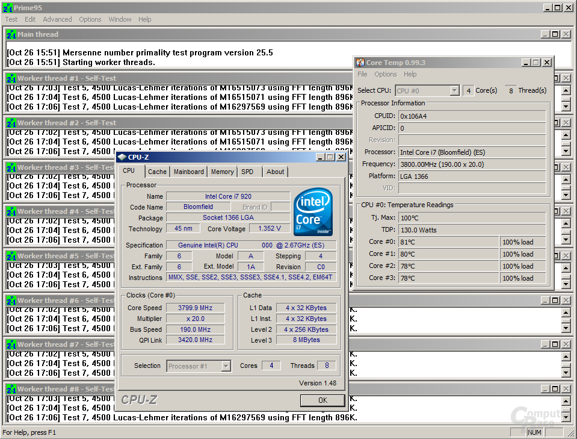Click the Bus Speed value 190.0 MHz
This screenshot has height=439, width=577.
195,329
